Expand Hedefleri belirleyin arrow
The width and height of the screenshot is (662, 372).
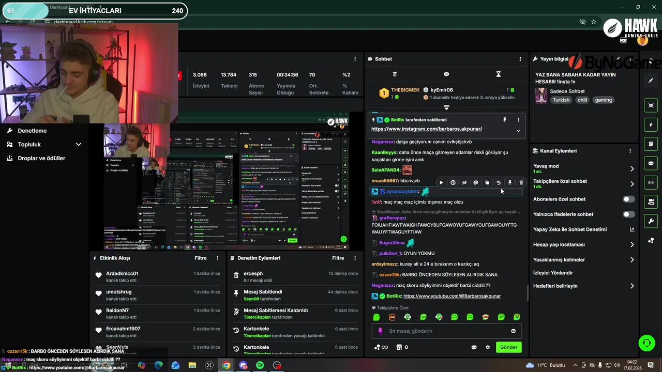(x=632, y=286)
